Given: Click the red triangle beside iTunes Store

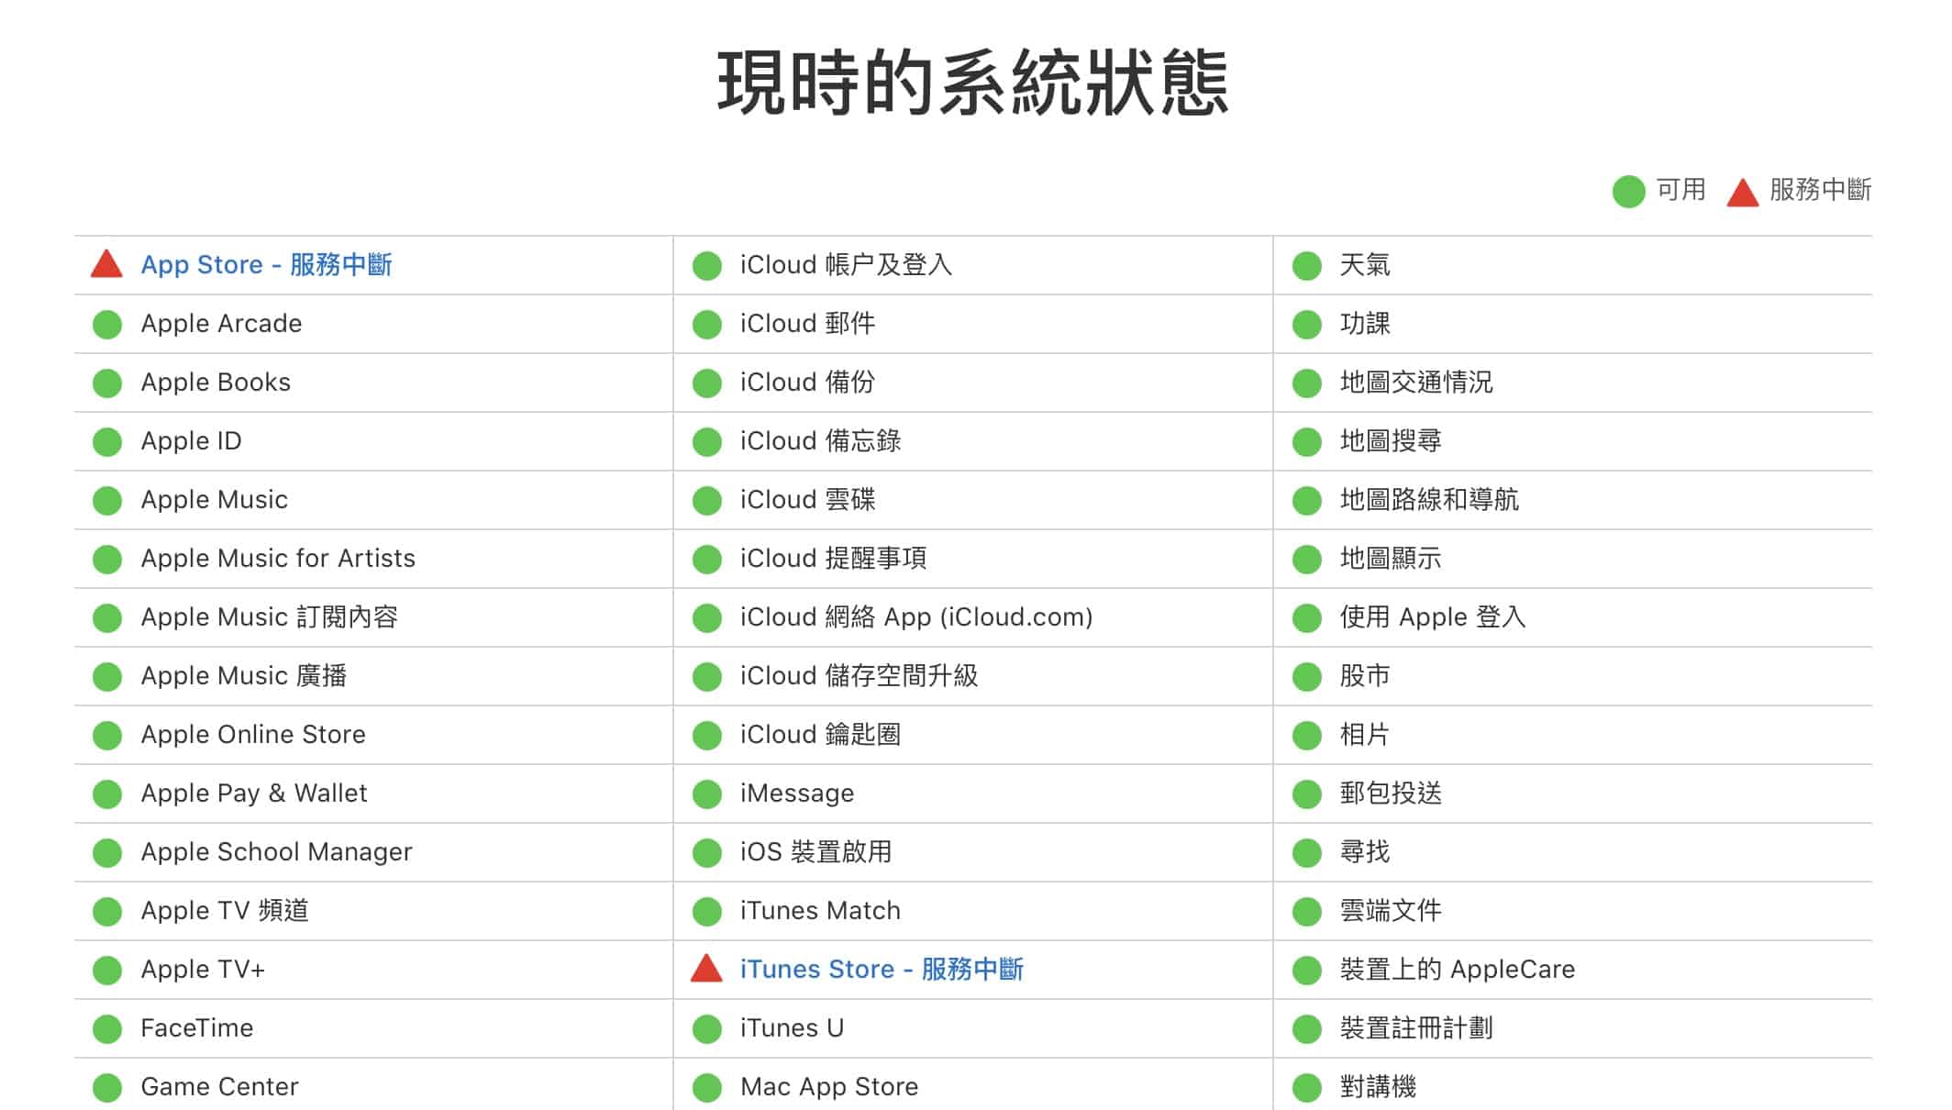Looking at the screenshot, I should [x=706, y=969].
